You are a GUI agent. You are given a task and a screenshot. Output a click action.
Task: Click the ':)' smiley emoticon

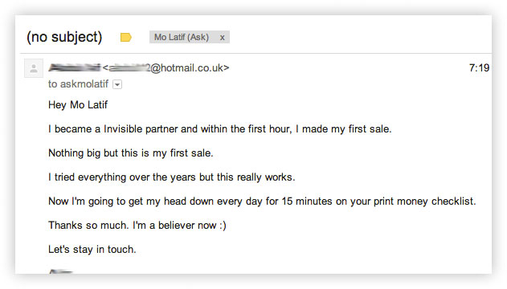[x=223, y=225]
